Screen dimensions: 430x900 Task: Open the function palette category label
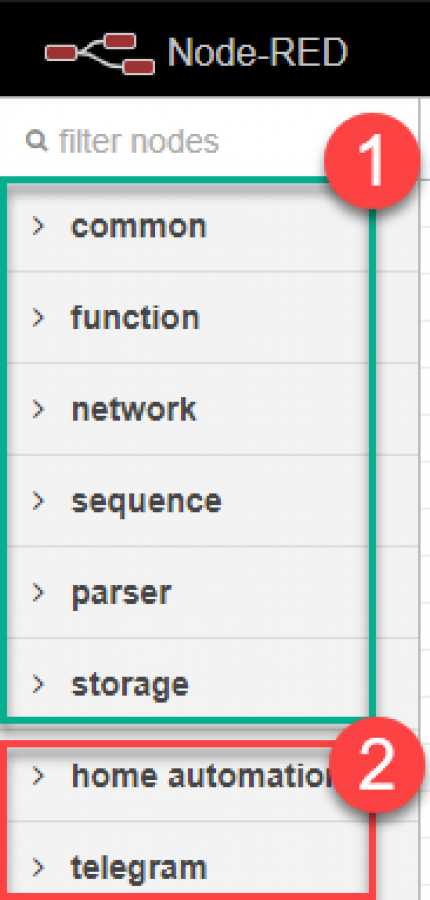(x=135, y=318)
